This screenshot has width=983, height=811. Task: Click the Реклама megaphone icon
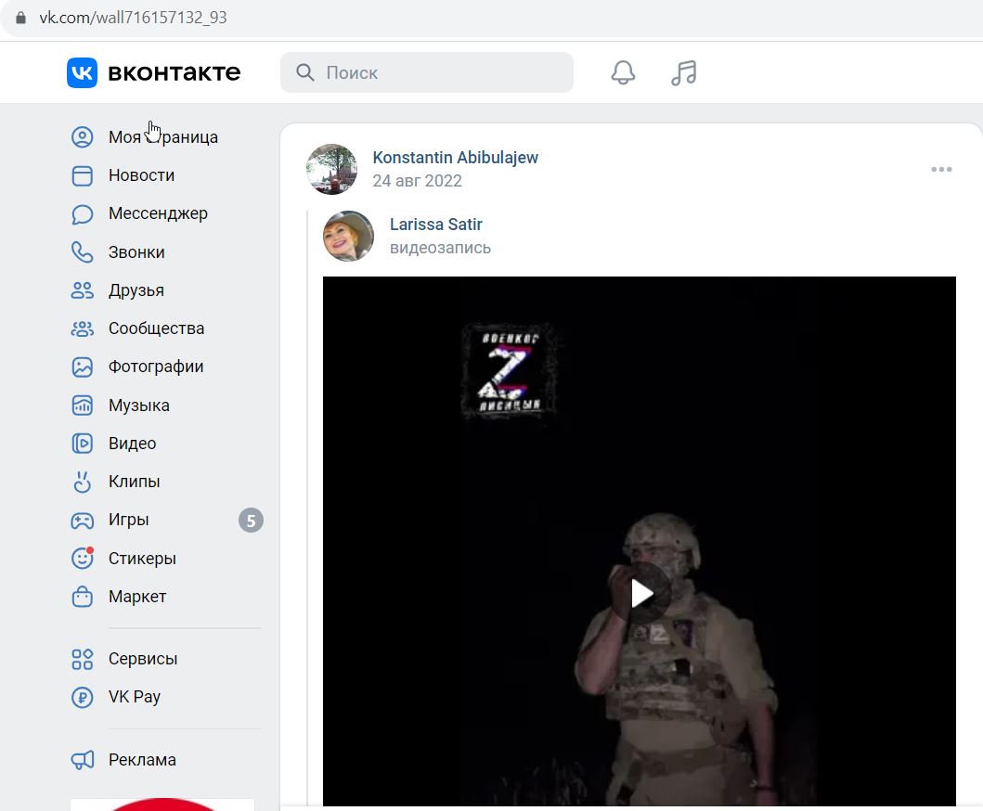82,760
